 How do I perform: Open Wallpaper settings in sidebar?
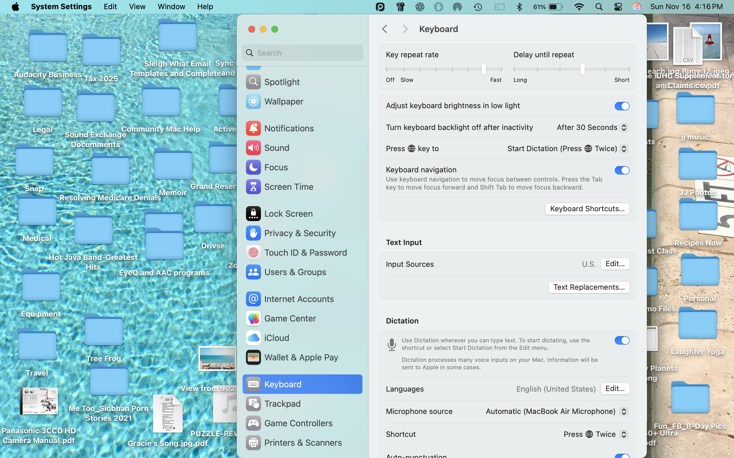283,101
